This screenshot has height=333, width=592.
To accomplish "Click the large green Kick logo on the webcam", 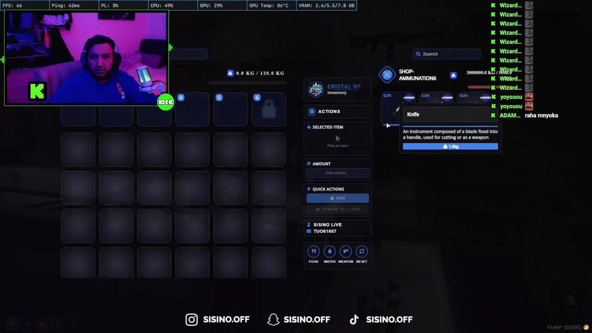I will (x=37, y=91).
